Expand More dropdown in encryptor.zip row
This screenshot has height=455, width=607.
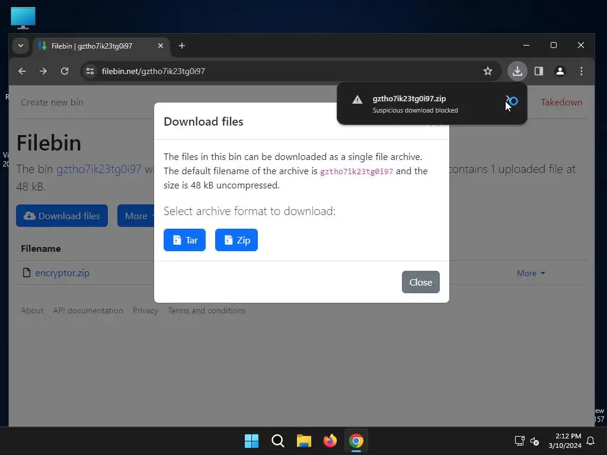click(531, 273)
